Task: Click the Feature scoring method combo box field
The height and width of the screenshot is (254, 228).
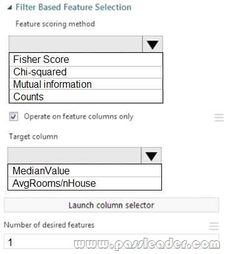Action: coord(75,44)
